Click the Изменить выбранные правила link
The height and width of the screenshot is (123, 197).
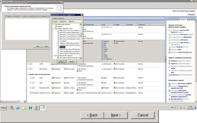(181, 61)
